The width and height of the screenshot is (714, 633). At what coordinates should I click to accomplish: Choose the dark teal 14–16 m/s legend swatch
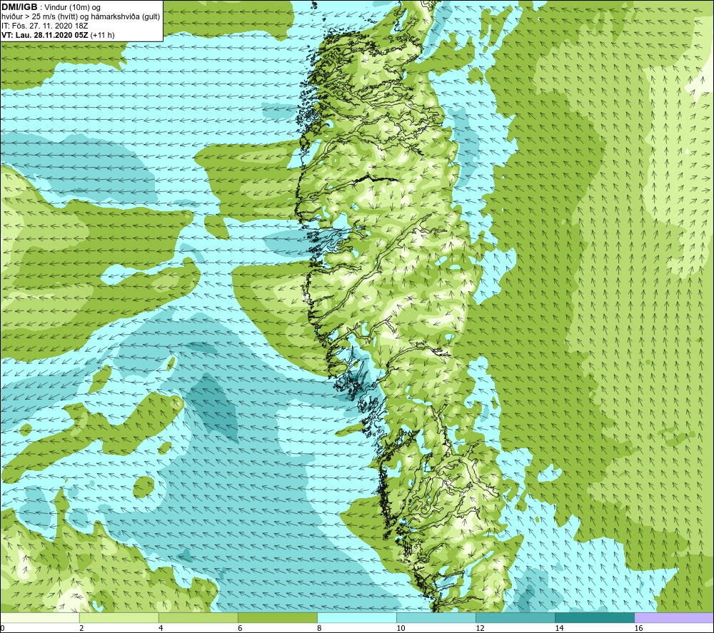(x=594, y=618)
